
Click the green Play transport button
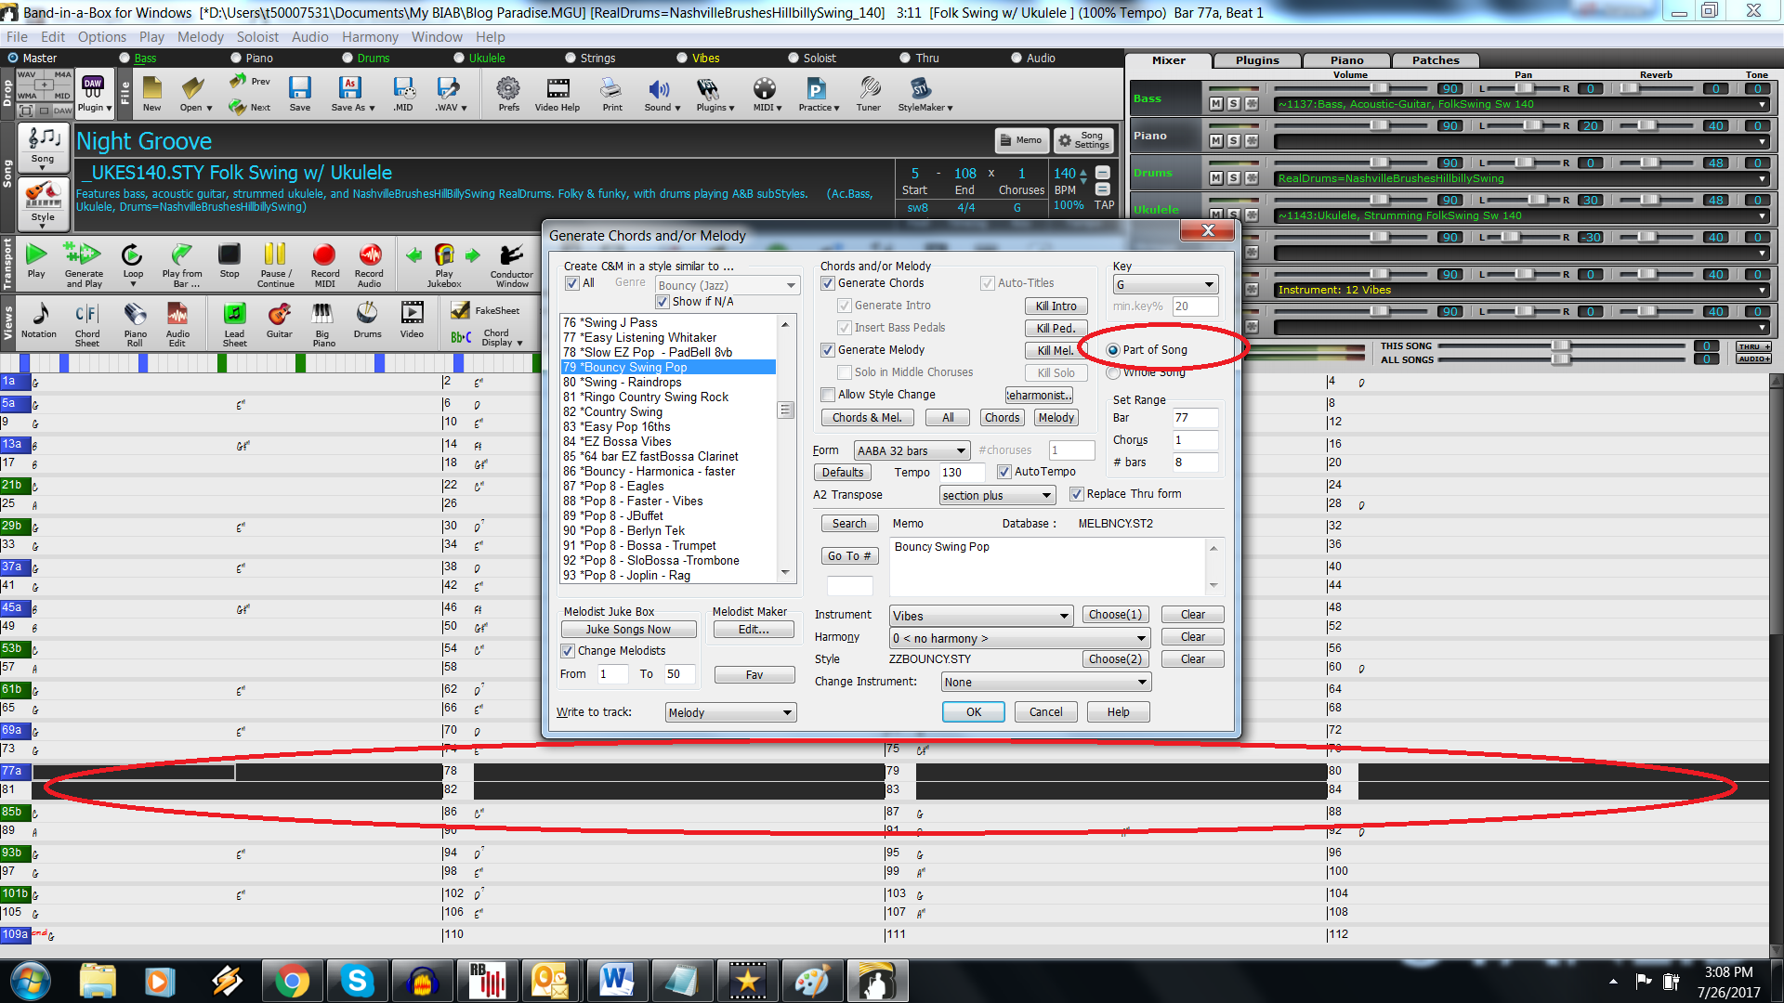36,260
